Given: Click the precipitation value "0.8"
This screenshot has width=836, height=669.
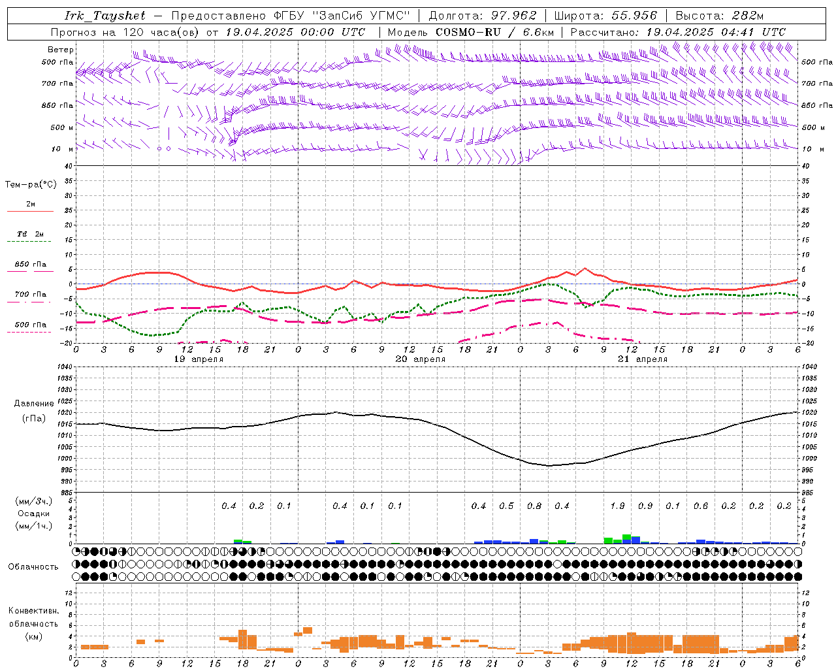Looking at the screenshot, I should point(534,506).
